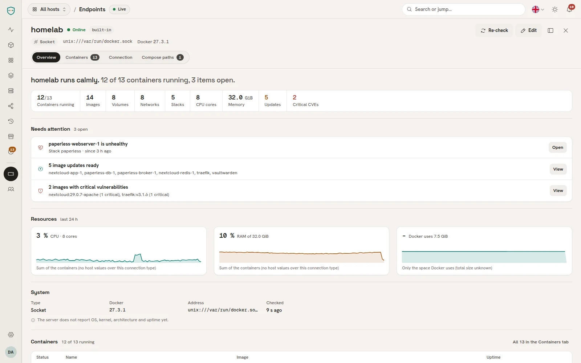Click the DA user avatar
Image resolution: width=581 pixels, height=363 pixels.
tap(11, 352)
